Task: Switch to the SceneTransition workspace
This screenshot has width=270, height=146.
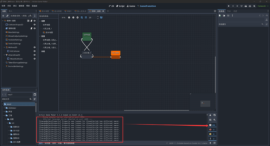Action: (x=146, y=6)
